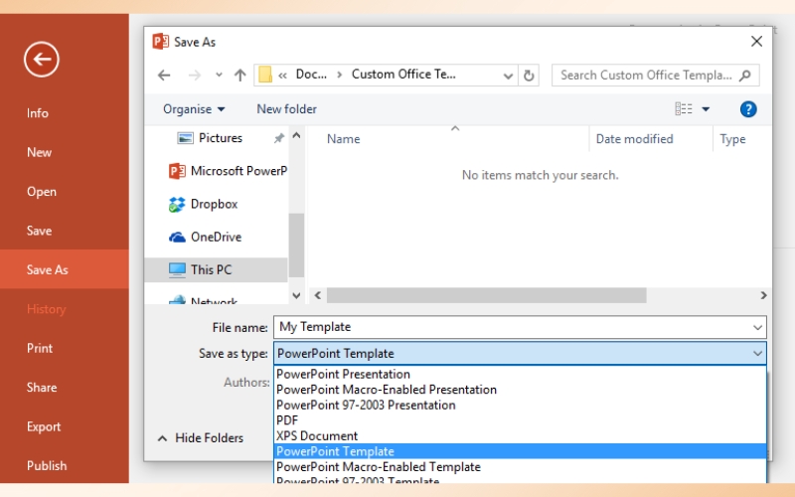Select Microsoft PowerPoint in navigation pane

228,171
